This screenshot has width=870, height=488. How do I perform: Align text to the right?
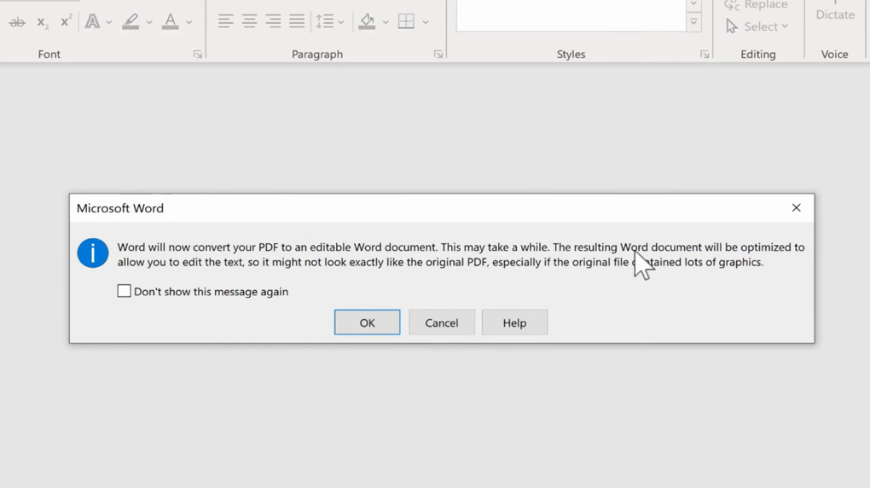pyautogui.click(x=273, y=22)
